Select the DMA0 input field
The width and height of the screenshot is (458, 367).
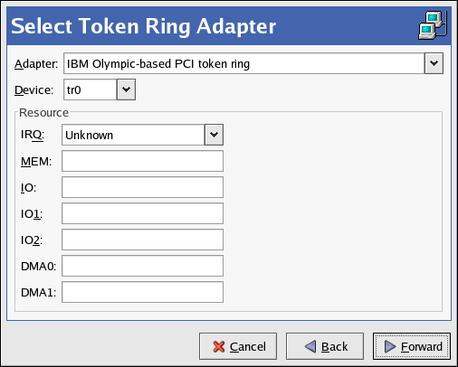coord(142,266)
